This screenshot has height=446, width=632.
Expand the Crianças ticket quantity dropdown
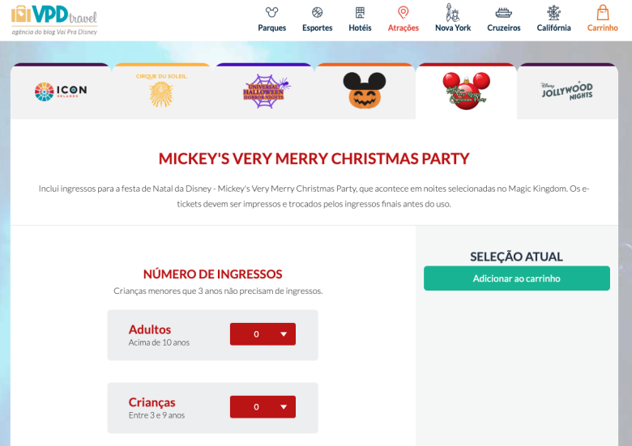pyautogui.click(x=263, y=407)
